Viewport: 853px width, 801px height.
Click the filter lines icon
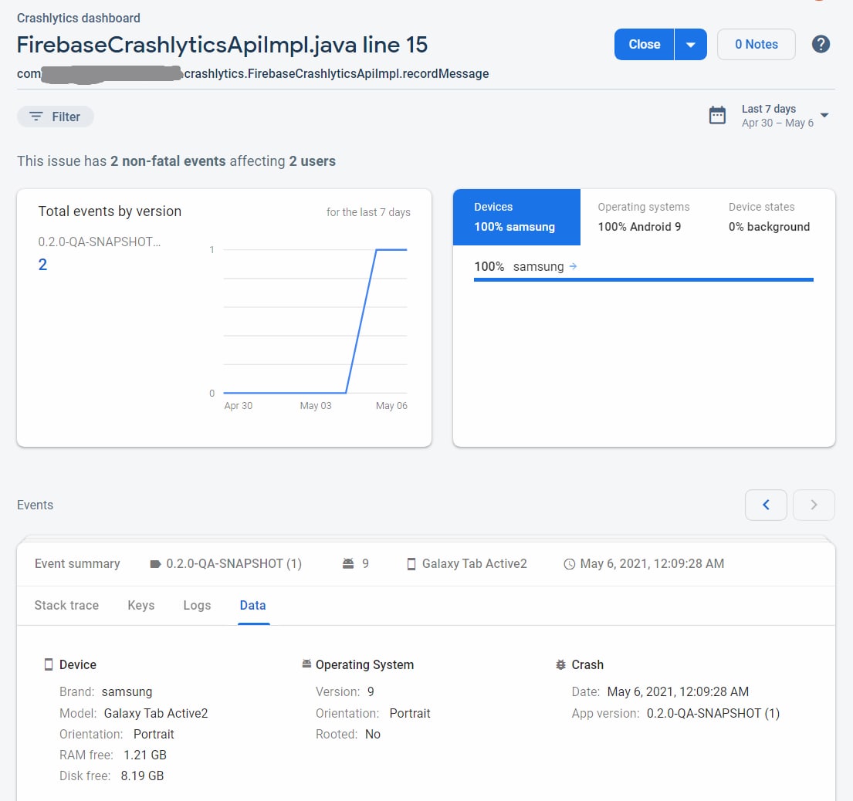click(36, 117)
